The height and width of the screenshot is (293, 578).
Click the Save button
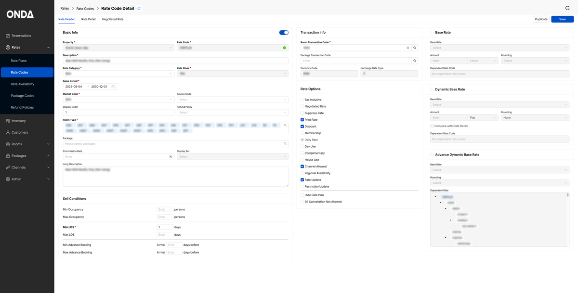click(x=563, y=19)
